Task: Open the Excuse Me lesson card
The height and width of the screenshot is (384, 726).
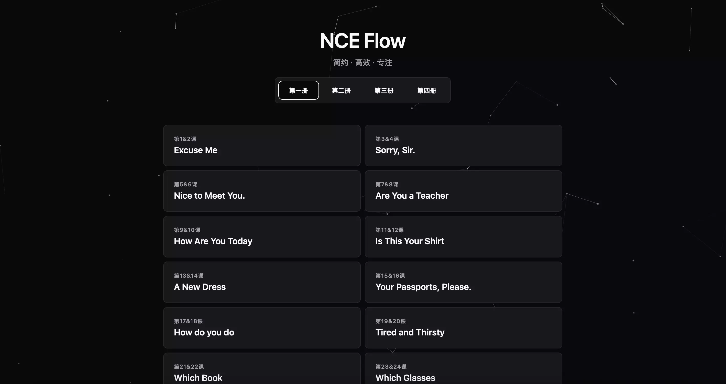Action: coord(261,145)
